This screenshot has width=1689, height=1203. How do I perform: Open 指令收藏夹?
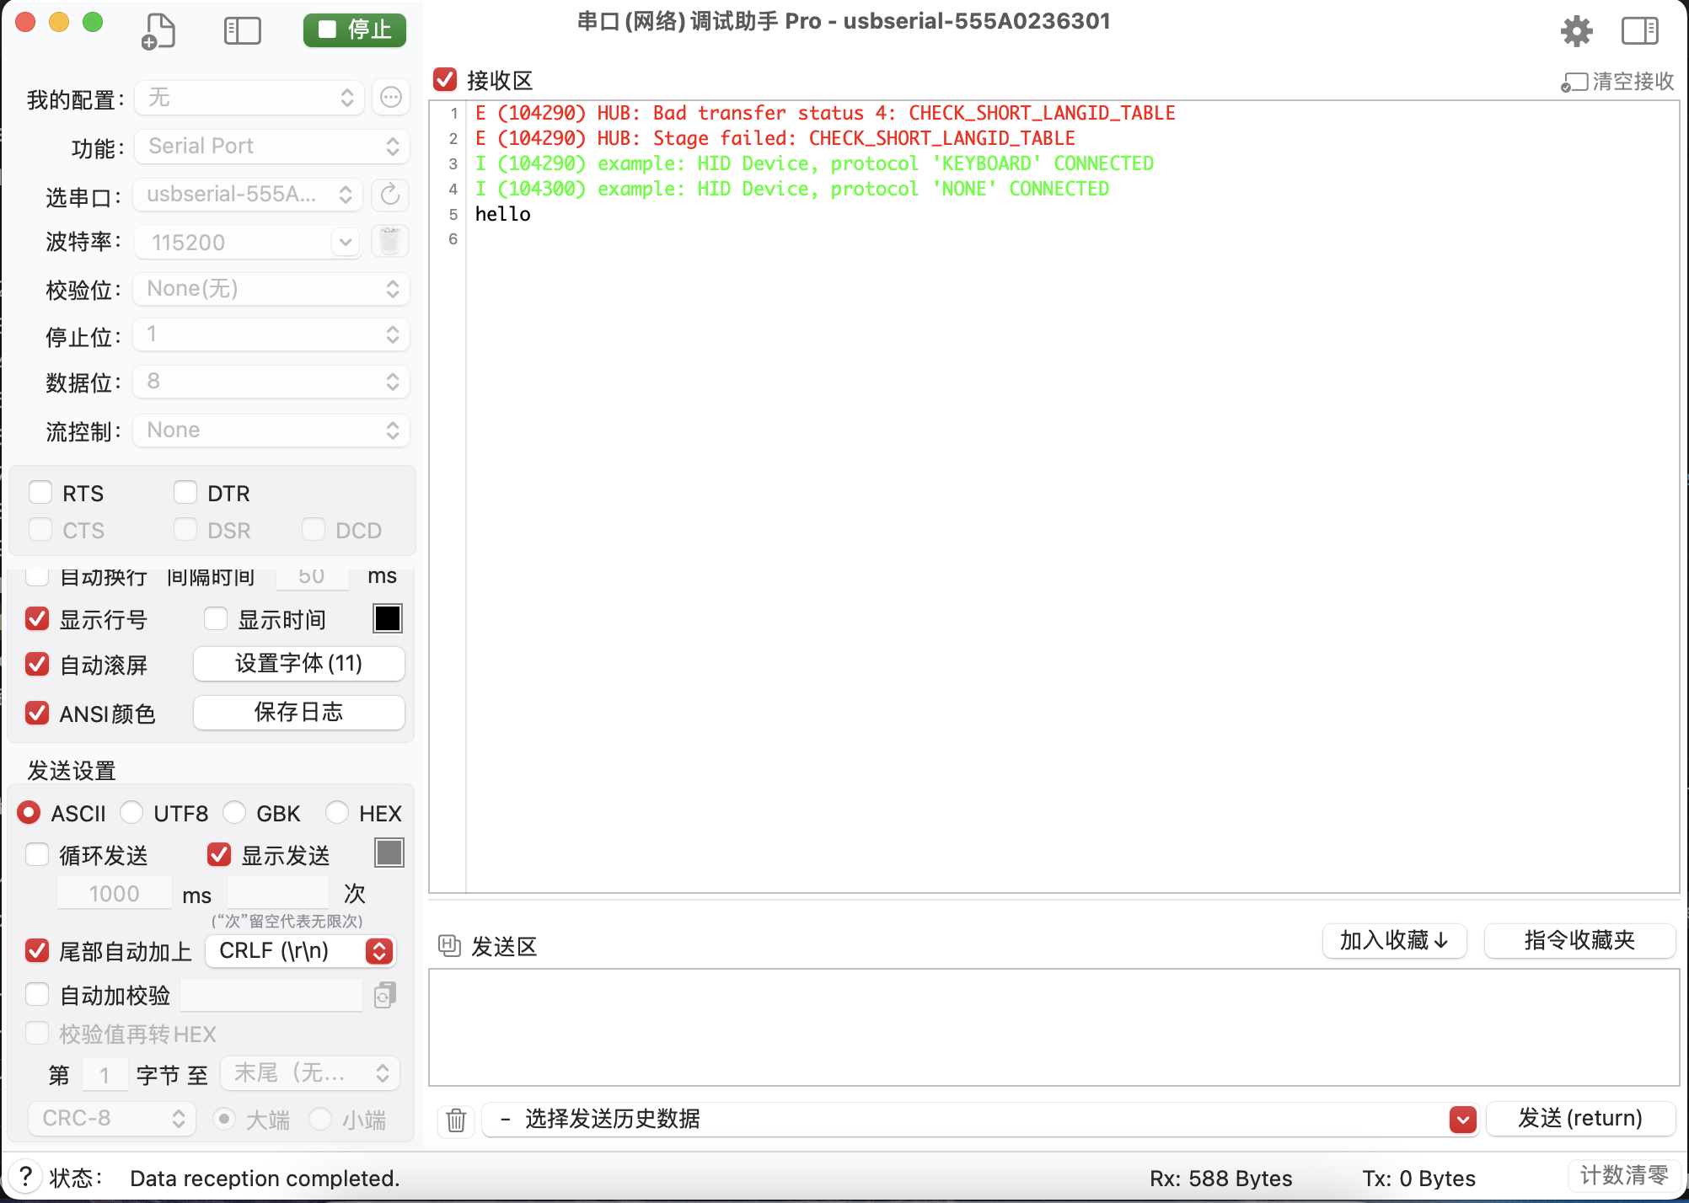tap(1579, 940)
